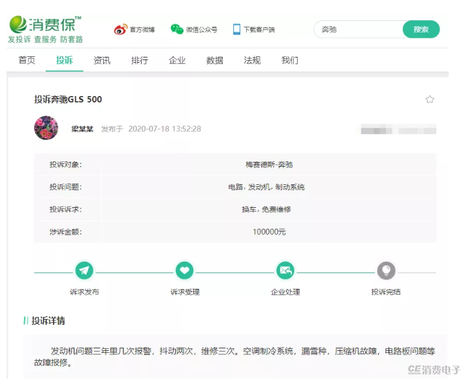The height and width of the screenshot is (381, 467).
Task: Open the 数据 tab
Action: click(214, 60)
